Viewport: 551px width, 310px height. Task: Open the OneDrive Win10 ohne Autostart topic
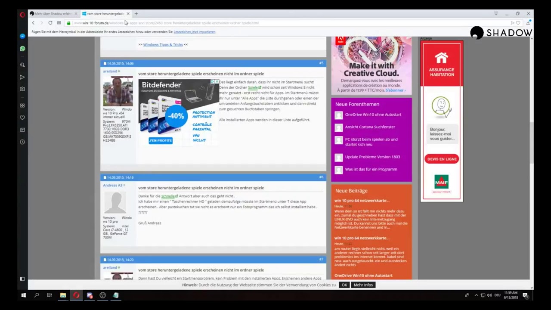coord(373,115)
